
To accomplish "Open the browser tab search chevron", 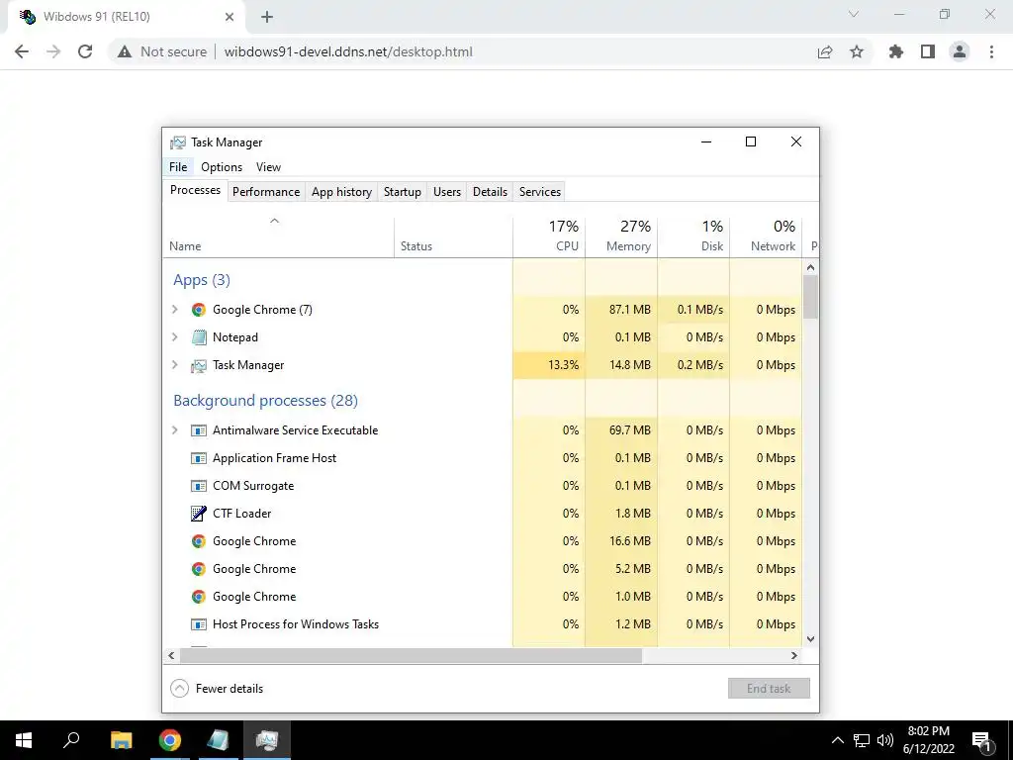I will tap(854, 14).
